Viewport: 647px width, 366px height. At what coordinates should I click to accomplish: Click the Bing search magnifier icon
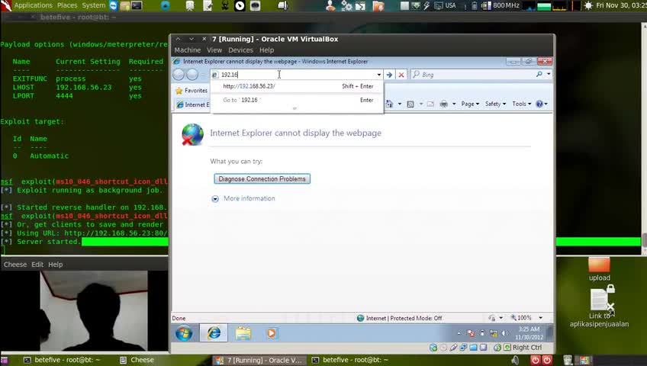539,74
